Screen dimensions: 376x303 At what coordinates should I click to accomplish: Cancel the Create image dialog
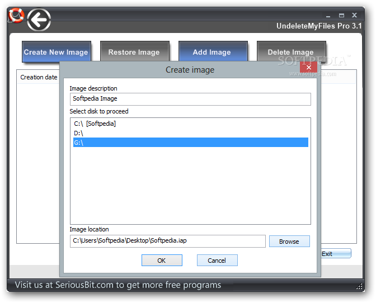click(x=217, y=261)
